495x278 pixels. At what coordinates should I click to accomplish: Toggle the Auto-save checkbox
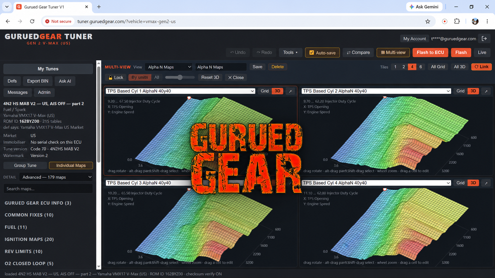coord(311,53)
